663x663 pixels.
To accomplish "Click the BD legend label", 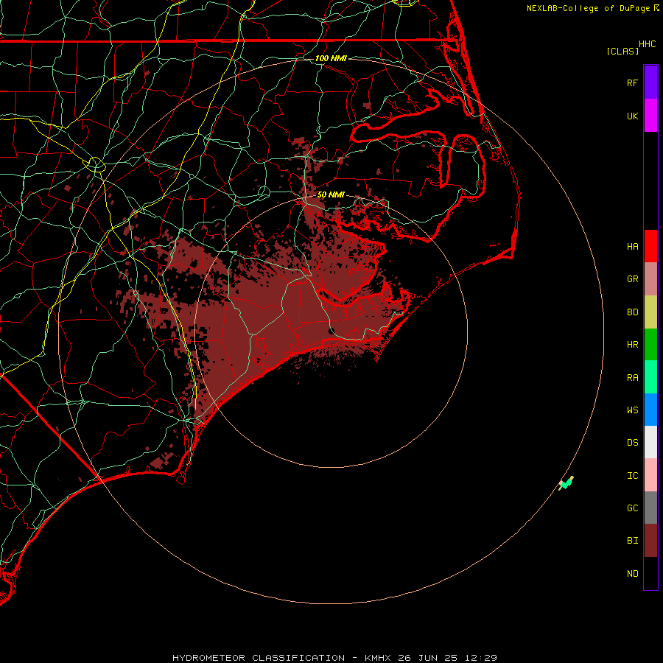I will click(632, 312).
